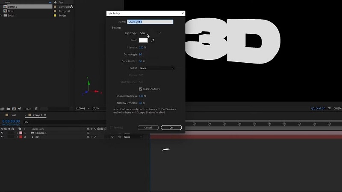Viewport: 342px width, 192px height.
Task: Expand the Solids folder
Action: [x=1, y=15]
